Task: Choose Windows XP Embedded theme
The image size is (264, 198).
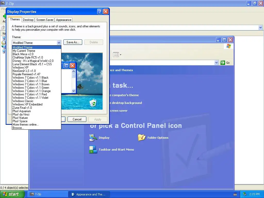Action: coord(37,104)
